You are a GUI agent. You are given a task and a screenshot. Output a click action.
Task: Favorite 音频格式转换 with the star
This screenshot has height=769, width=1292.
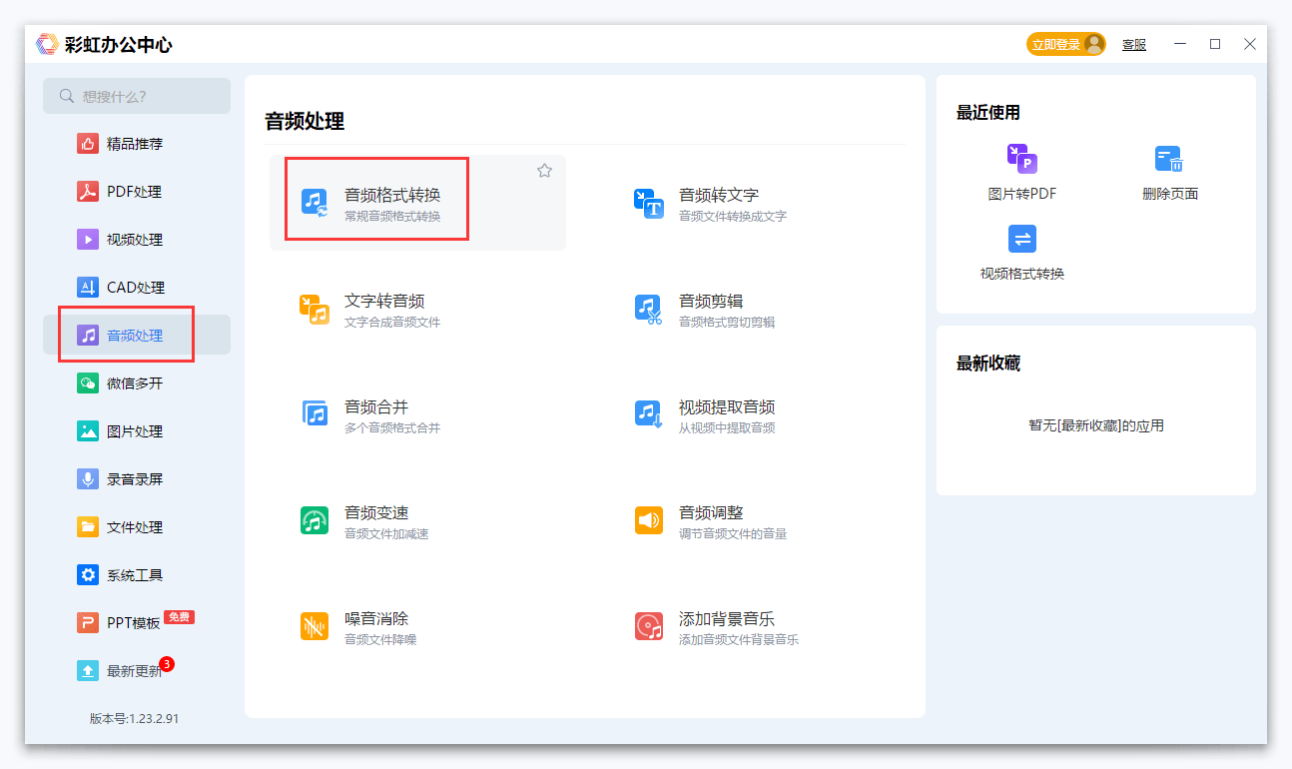[544, 171]
